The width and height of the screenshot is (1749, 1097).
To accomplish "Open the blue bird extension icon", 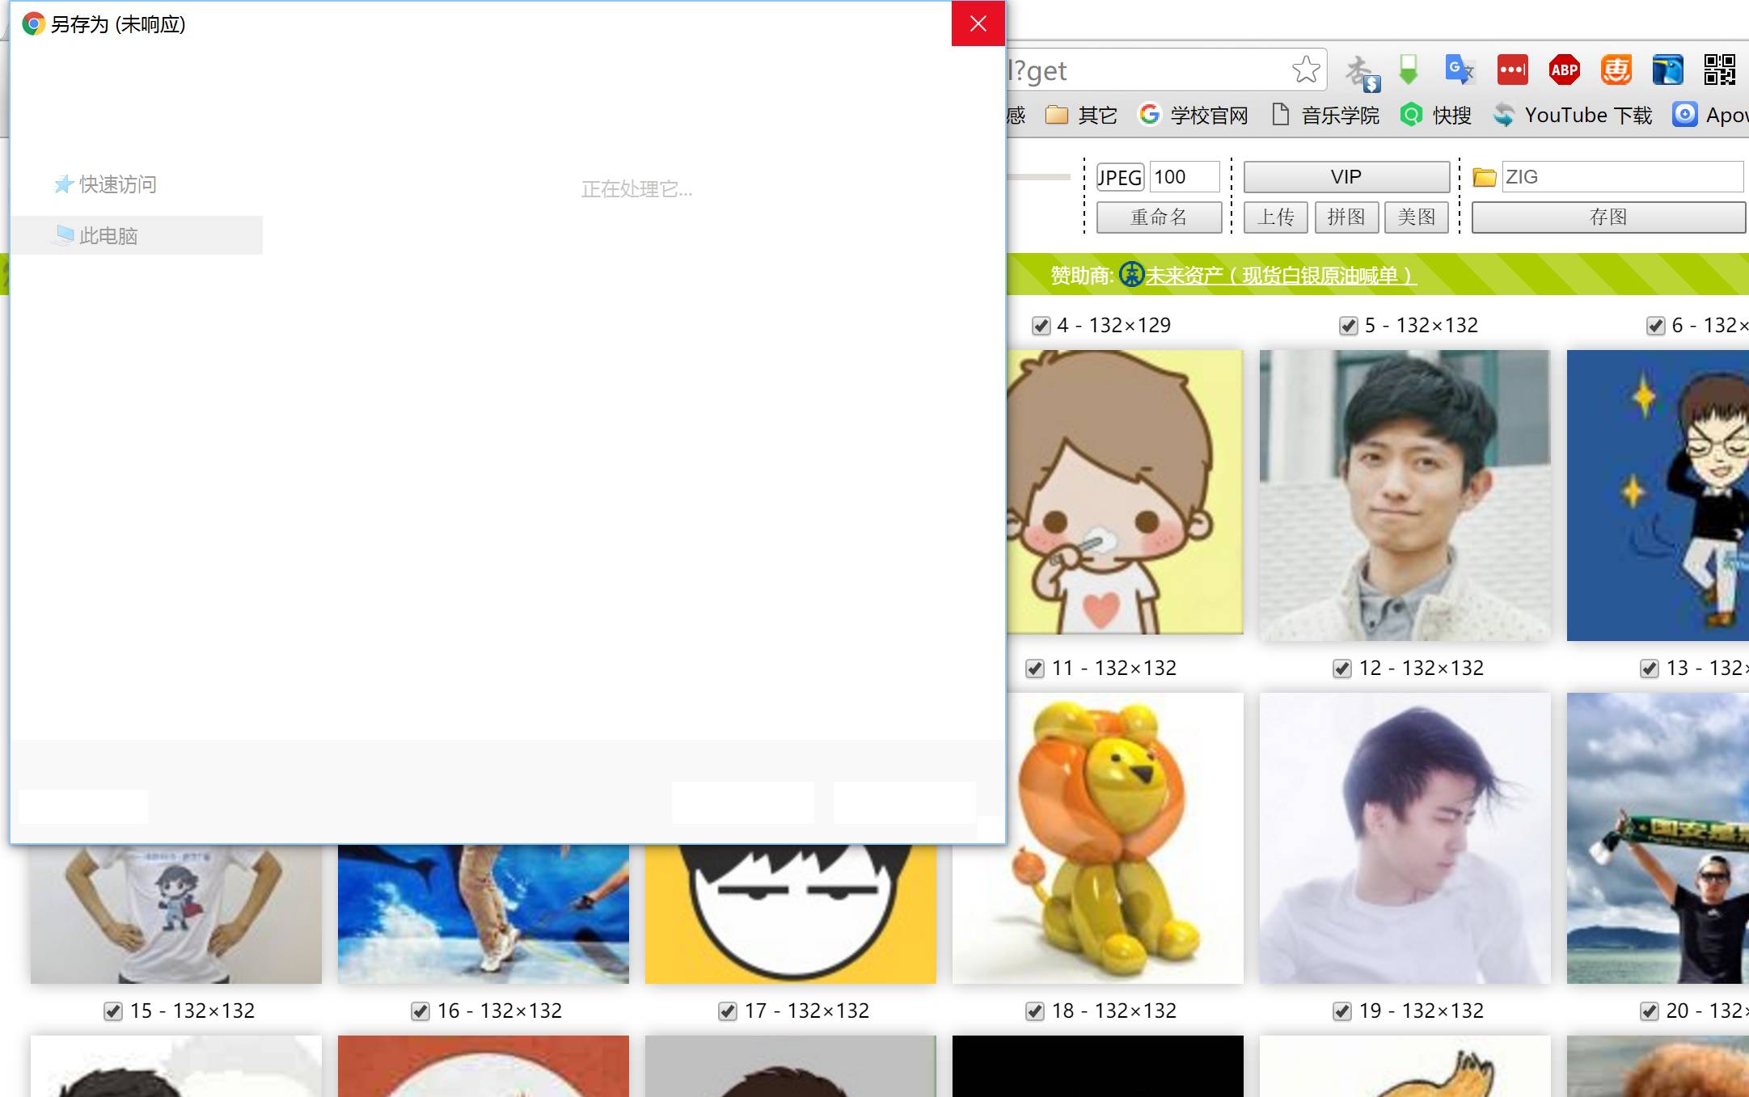I will (x=1667, y=70).
